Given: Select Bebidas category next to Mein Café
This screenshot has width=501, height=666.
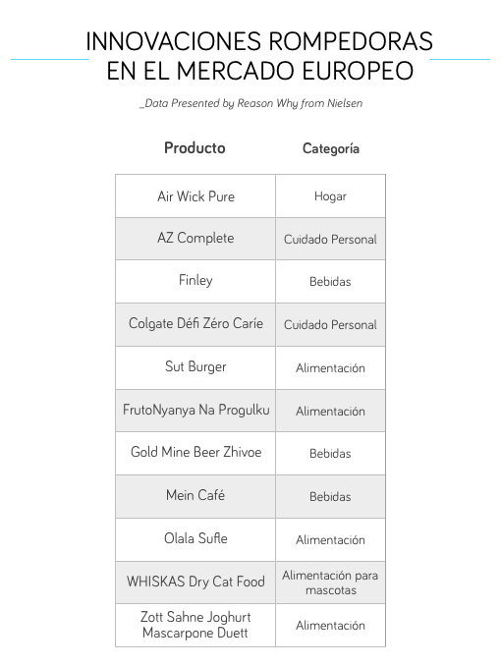Looking at the screenshot, I should (x=331, y=496).
